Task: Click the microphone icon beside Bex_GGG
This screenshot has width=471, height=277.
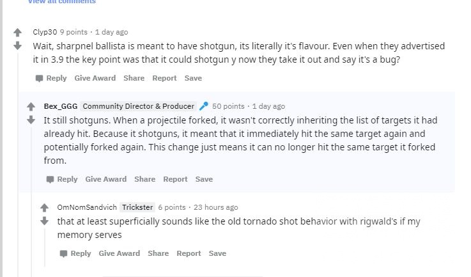Action: click(x=204, y=106)
